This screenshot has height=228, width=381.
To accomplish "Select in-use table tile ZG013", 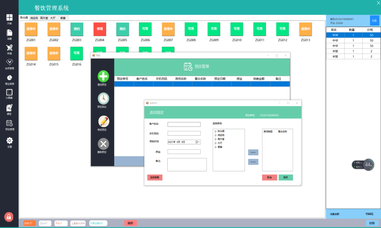I will point(306,29).
